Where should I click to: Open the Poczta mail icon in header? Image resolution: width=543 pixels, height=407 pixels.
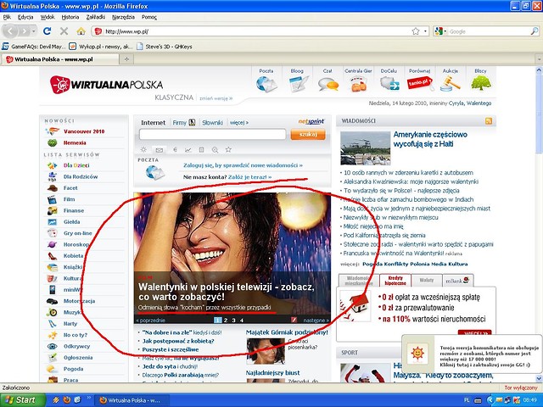[266, 84]
